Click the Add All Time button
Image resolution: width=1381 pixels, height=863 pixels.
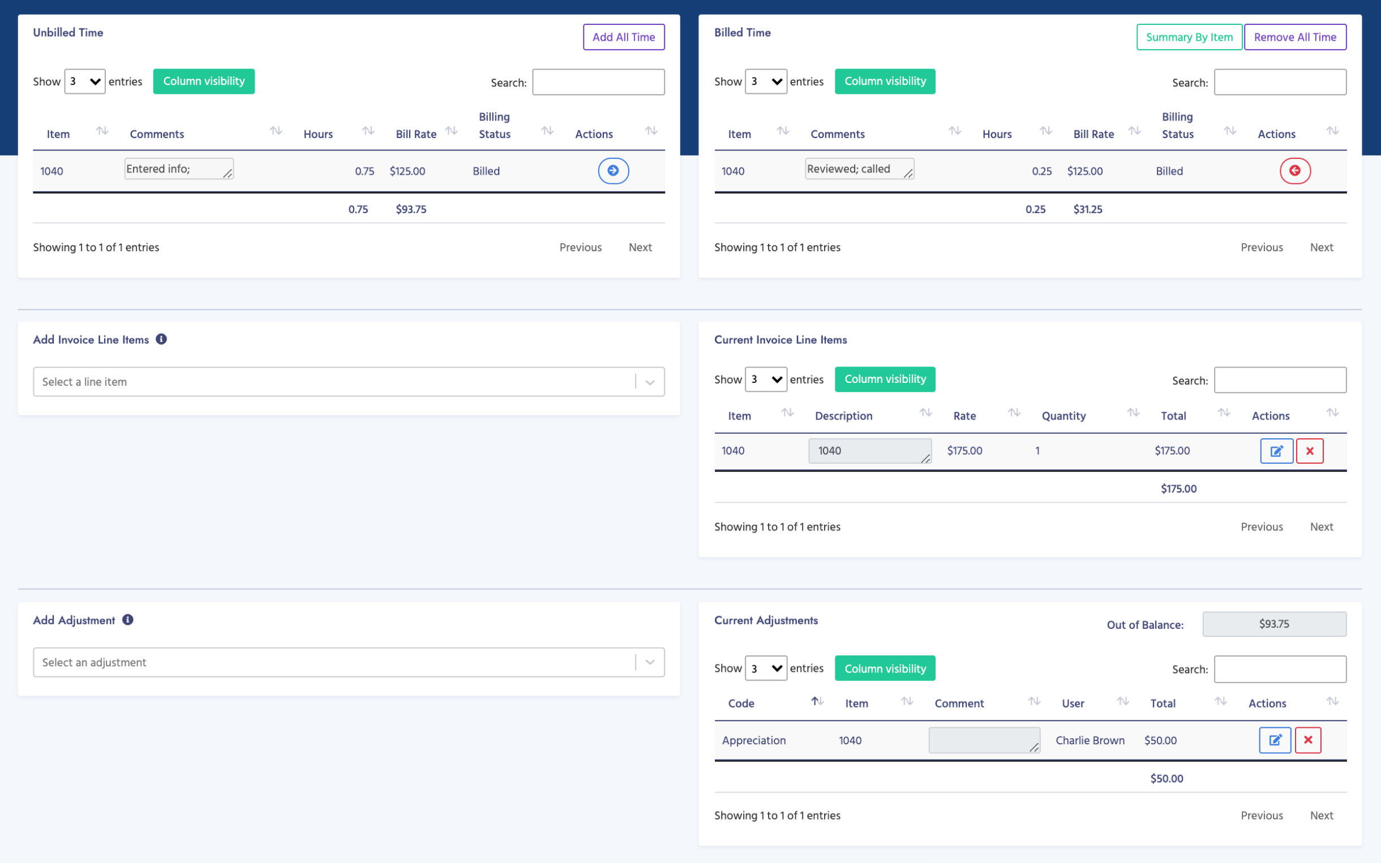point(623,37)
